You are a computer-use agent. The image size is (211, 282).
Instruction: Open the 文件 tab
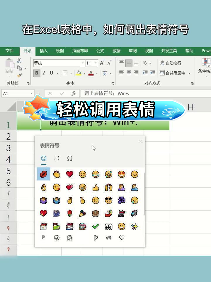(x=9, y=51)
